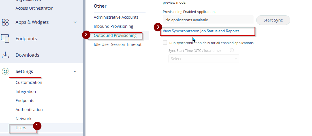Screen dimensions: 312x136
Task: Open Customization under Settings
Action: [x=29, y=82]
